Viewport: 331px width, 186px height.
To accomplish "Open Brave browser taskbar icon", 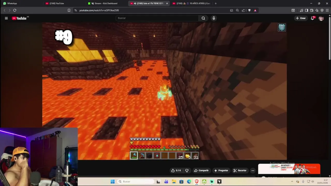I will coord(197,182).
